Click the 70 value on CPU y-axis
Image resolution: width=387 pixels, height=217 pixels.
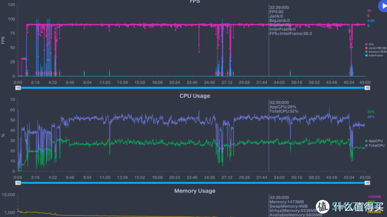point(13,100)
